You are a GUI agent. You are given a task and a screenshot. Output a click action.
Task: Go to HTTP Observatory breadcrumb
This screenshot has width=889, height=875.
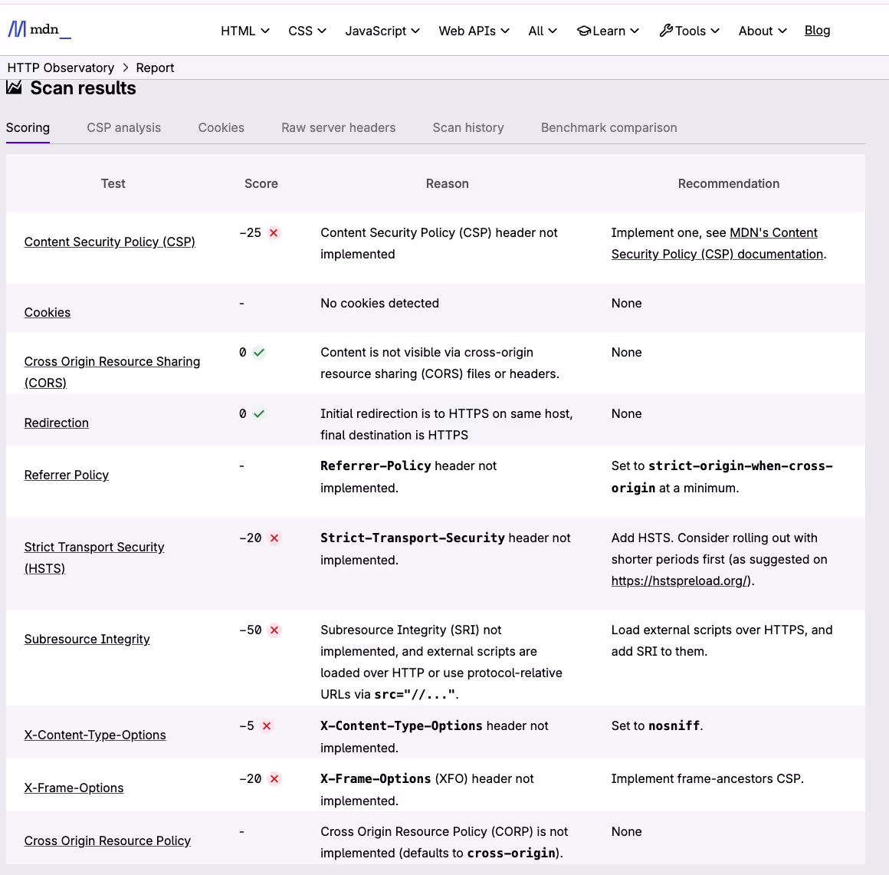pyautogui.click(x=61, y=67)
